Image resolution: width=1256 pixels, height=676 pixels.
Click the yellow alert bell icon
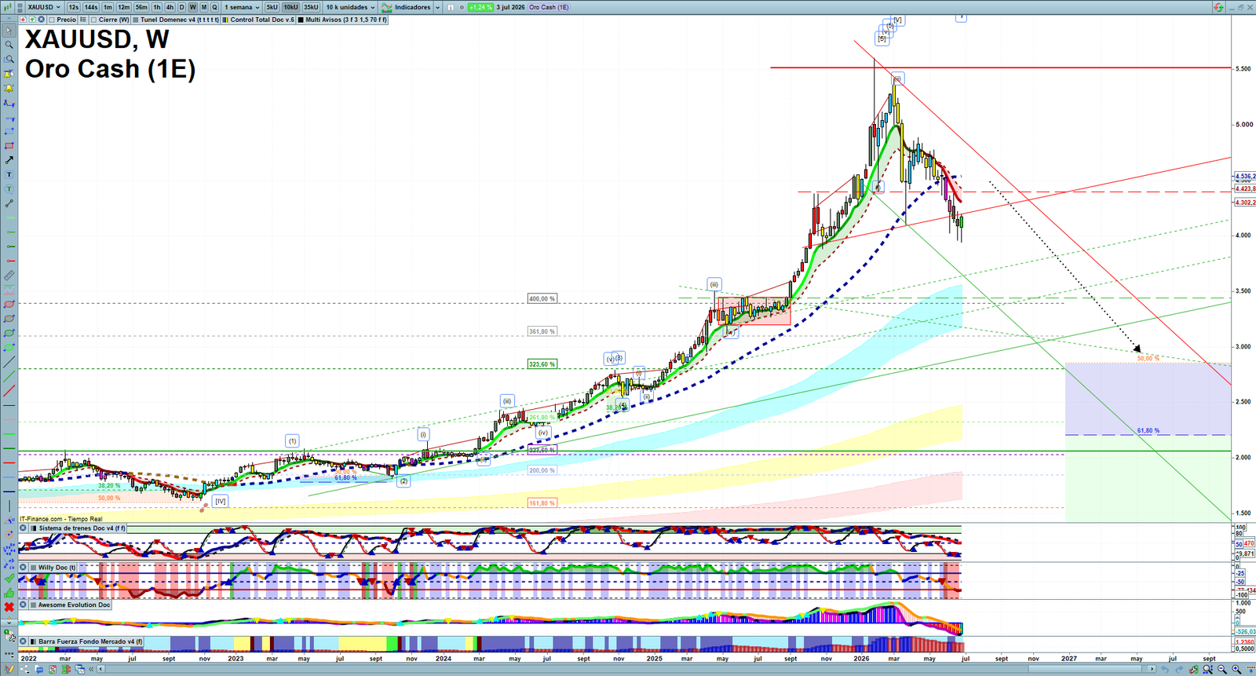click(x=9, y=88)
